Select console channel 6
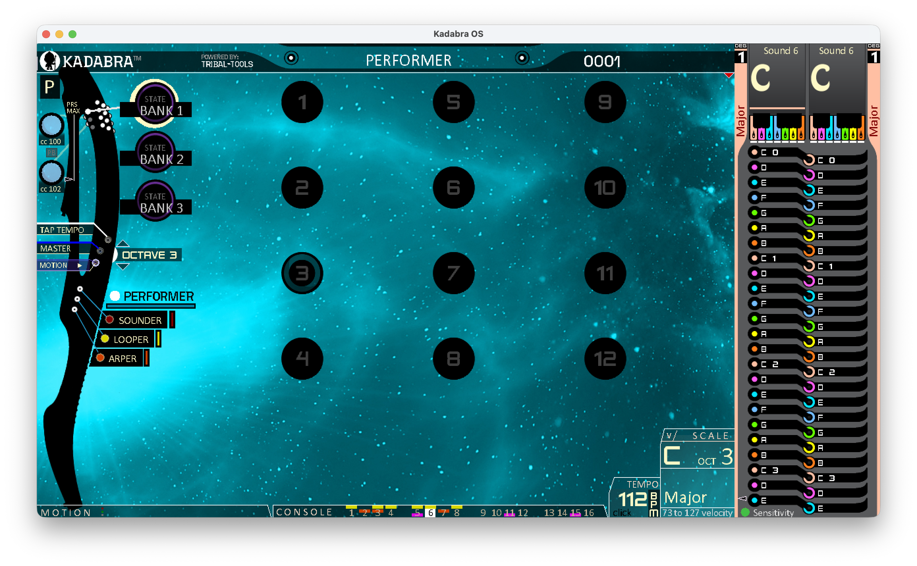Screen dimensions: 917x566 pyautogui.click(x=431, y=512)
